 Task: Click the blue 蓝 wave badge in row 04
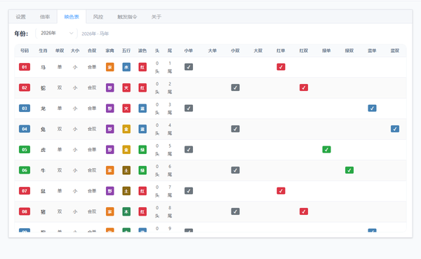[142, 129]
